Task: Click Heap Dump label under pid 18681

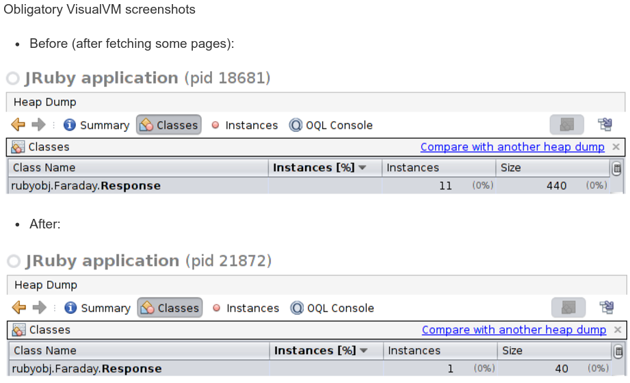Action: pyautogui.click(x=44, y=103)
